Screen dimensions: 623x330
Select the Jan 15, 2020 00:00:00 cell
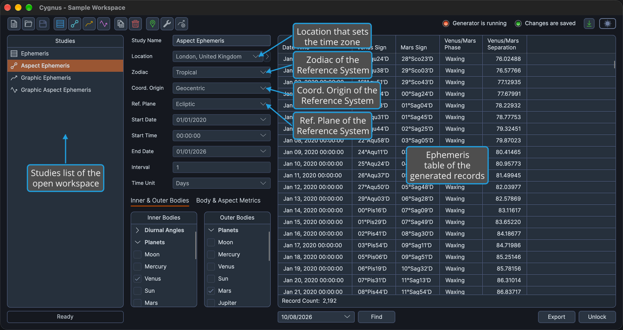[315, 222]
